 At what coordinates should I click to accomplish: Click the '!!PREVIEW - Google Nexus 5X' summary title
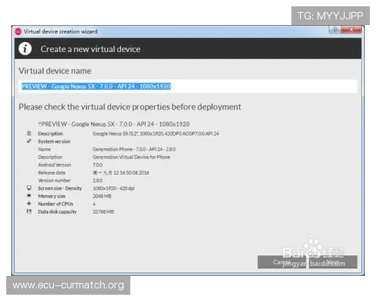click(x=114, y=124)
